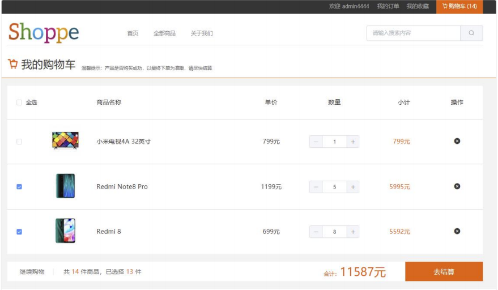Click the 11587元 total amount

tap(363, 272)
